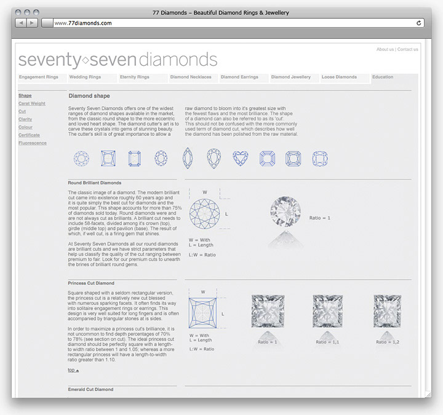
Task: Select the asscher cut shape icon
Action: coord(267,159)
